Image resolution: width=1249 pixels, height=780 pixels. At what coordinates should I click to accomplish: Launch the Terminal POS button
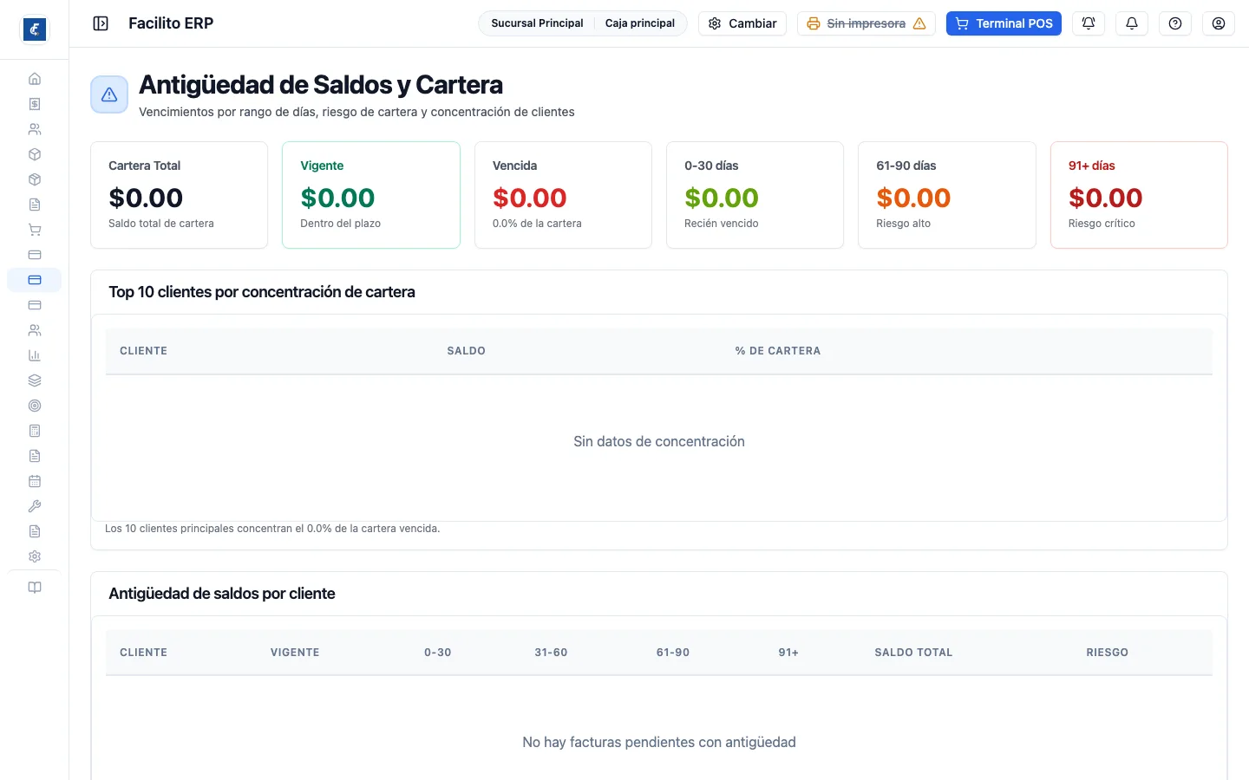click(1004, 23)
